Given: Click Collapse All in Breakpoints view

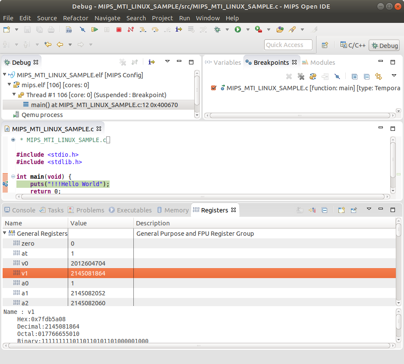Looking at the screenshot, I should (366, 76).
